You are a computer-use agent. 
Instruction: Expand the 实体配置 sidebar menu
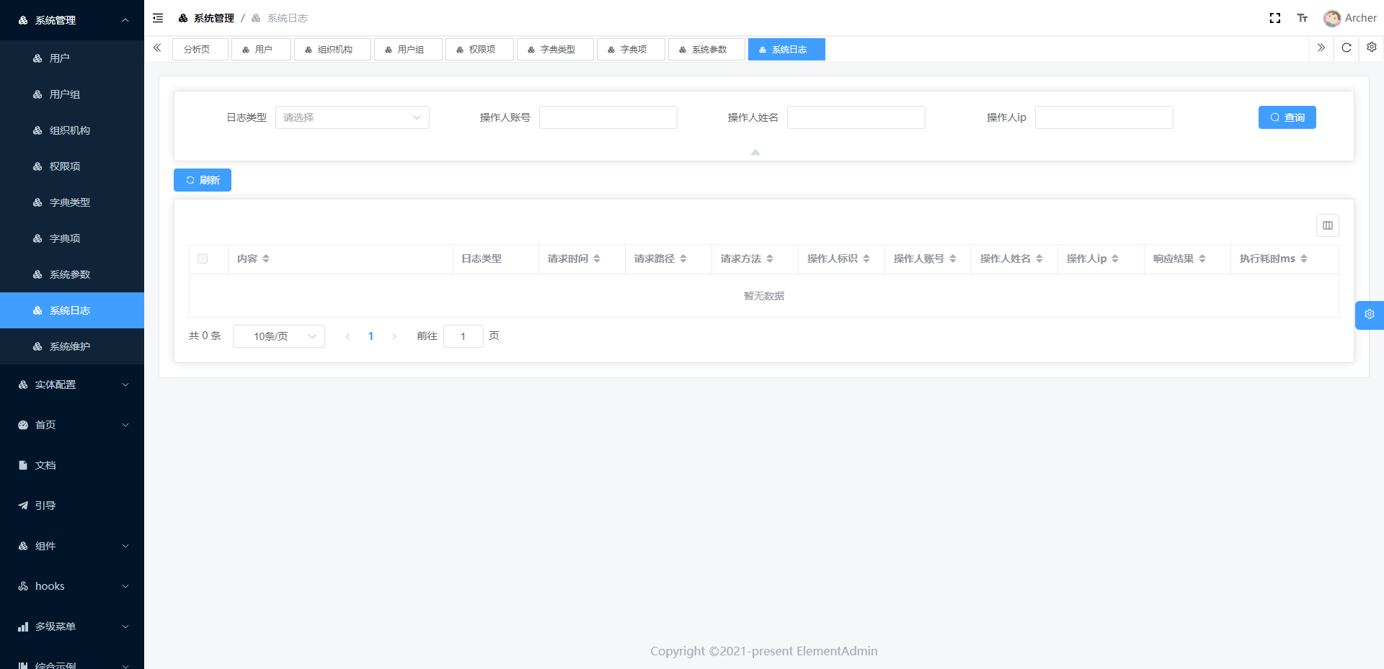pos(72,385)
